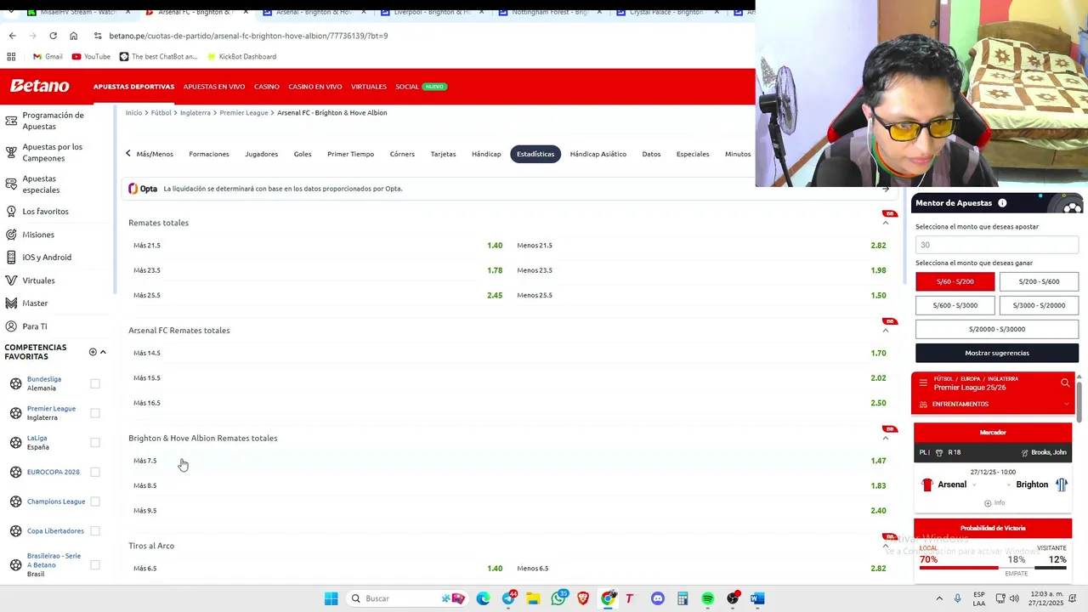Click the search magnifier in Premier League widget

click(1065, 382)
